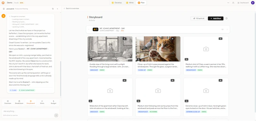256x121 pixels.
Task: Click the purple user avatar
Action: [x=252, y=3]
